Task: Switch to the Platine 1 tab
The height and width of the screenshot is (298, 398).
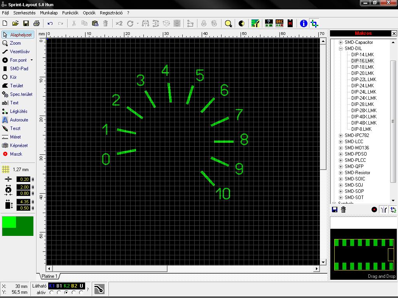Action: pos(50,276)
